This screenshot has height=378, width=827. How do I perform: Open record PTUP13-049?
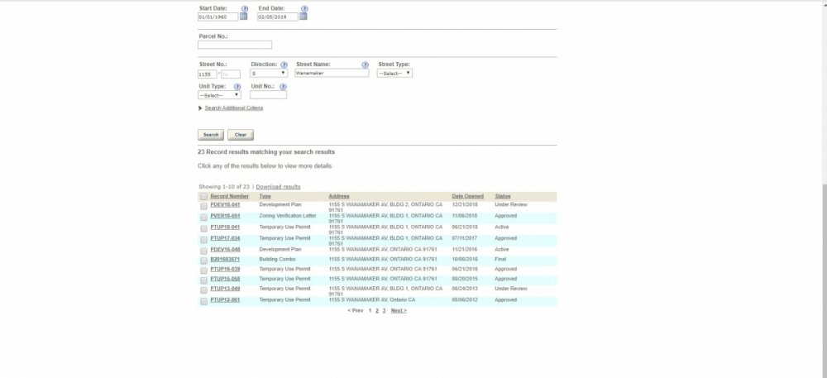225,289
